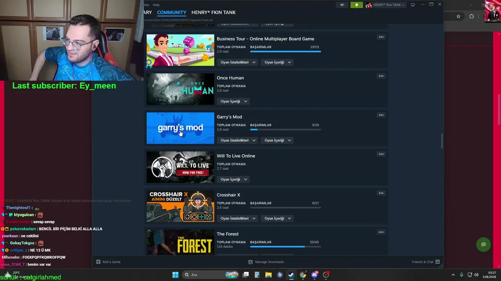The height and width of the screenshot is (281, 501).
Task: Open the Crosshair X title link
Action: pyautogui.click(x=229, y=195)
